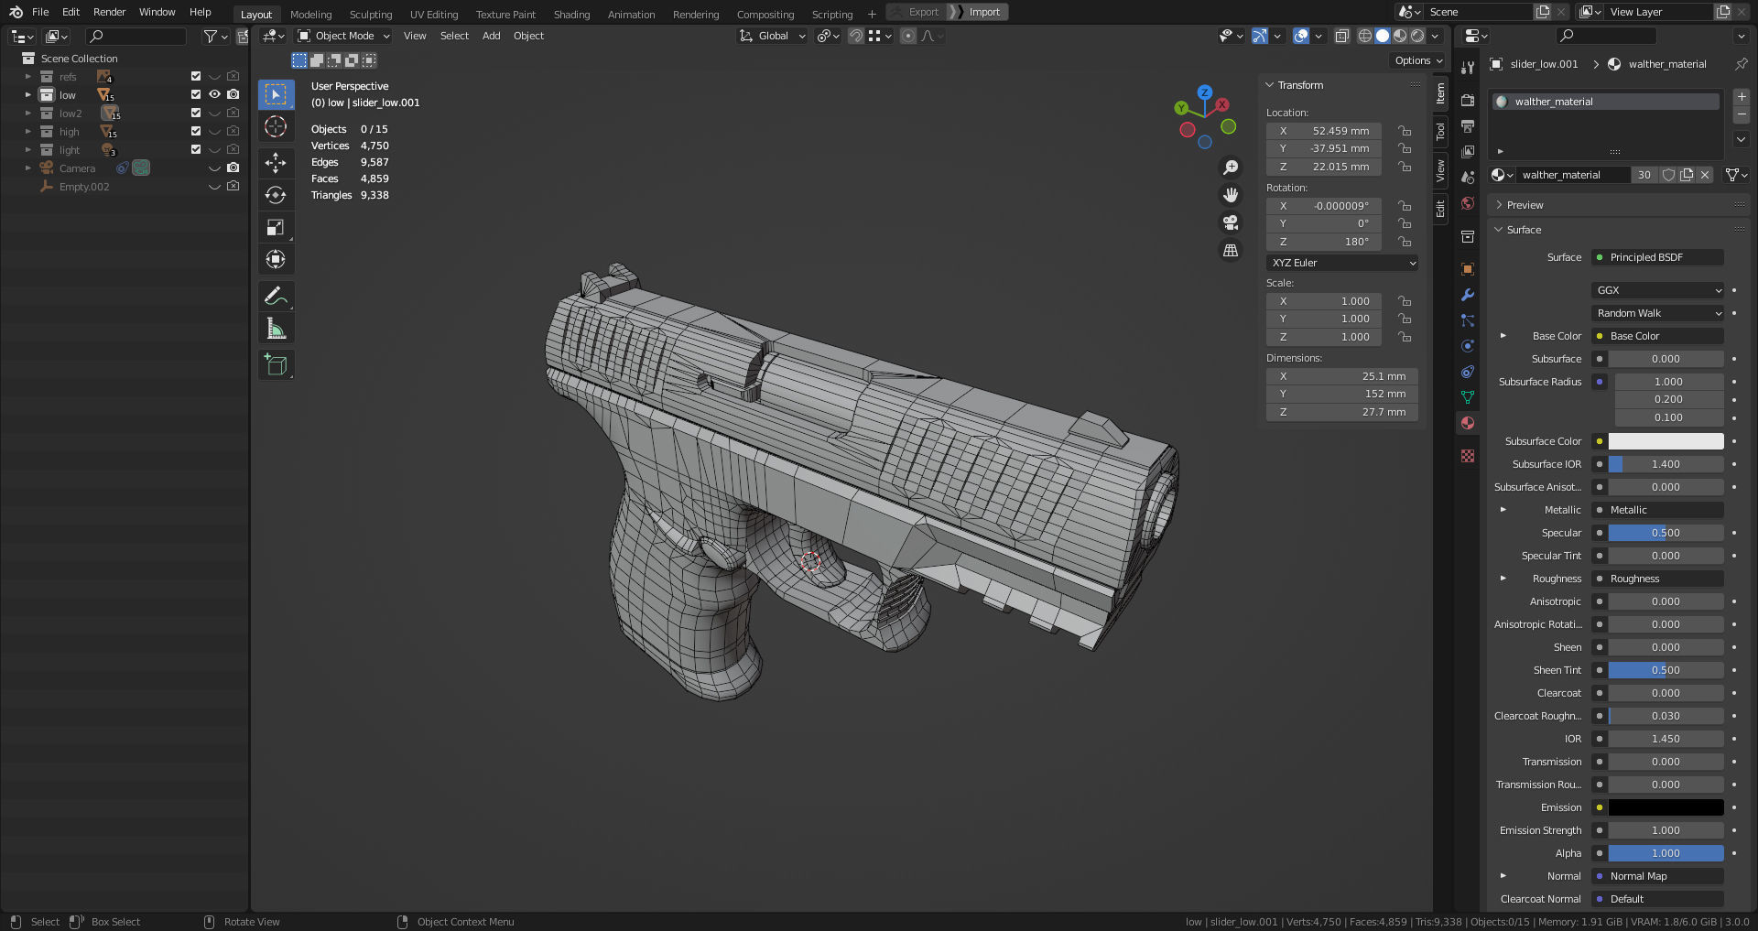The height and width of the screenshot is (931, 1758).
Task: Open the Modifiers wrench tab
Action: point(1468,295)
